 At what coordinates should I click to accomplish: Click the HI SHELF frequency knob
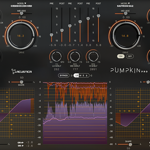click(x=93, y=57)
